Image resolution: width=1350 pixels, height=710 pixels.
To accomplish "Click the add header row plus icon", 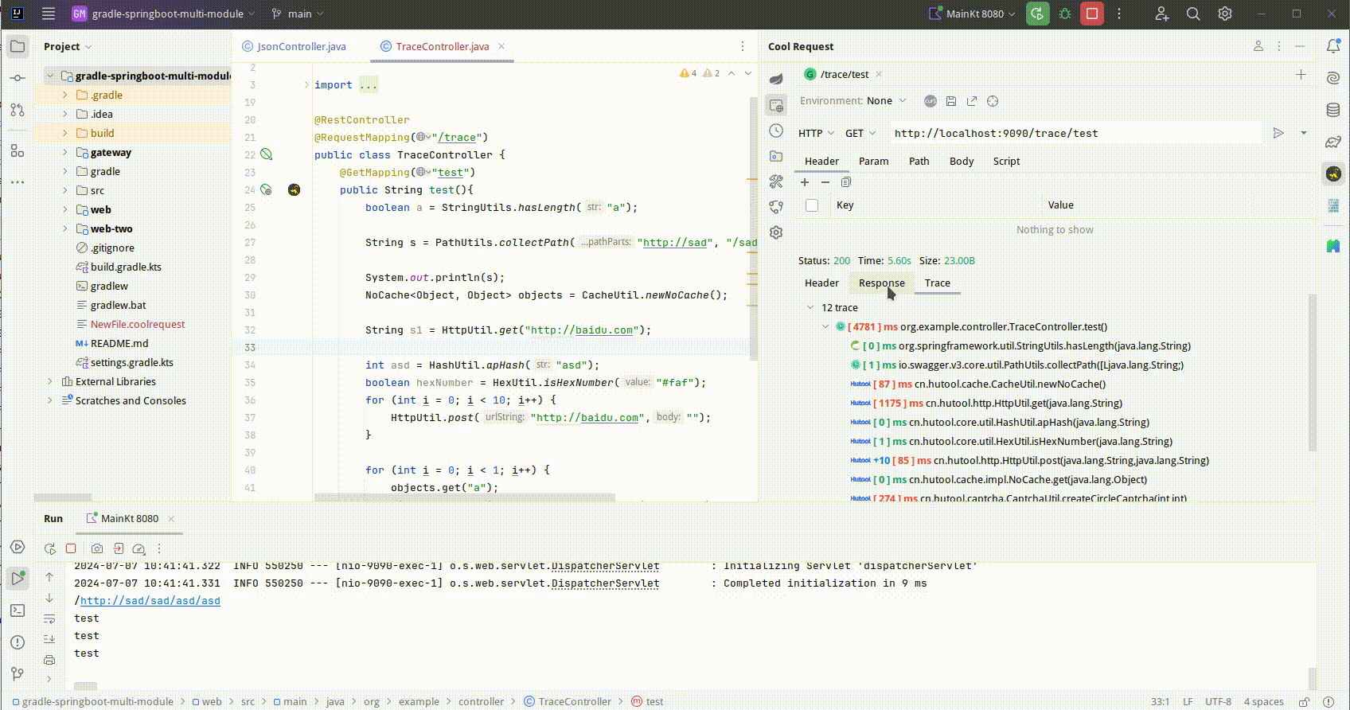I will (x=805, y=182).
